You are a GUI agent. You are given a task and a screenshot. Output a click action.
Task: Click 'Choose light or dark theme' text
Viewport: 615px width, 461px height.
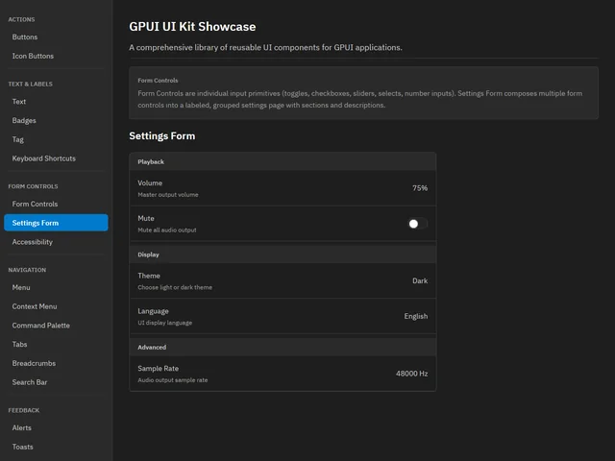click(175, 287)
